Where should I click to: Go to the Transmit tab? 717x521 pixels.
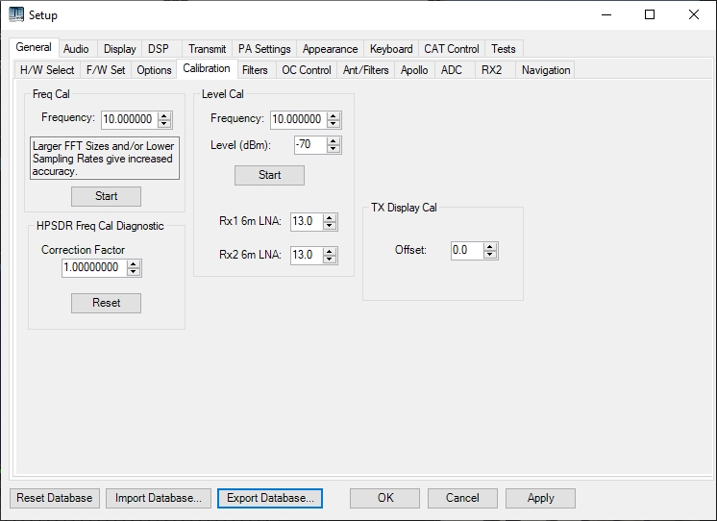[x=208, y=48]
